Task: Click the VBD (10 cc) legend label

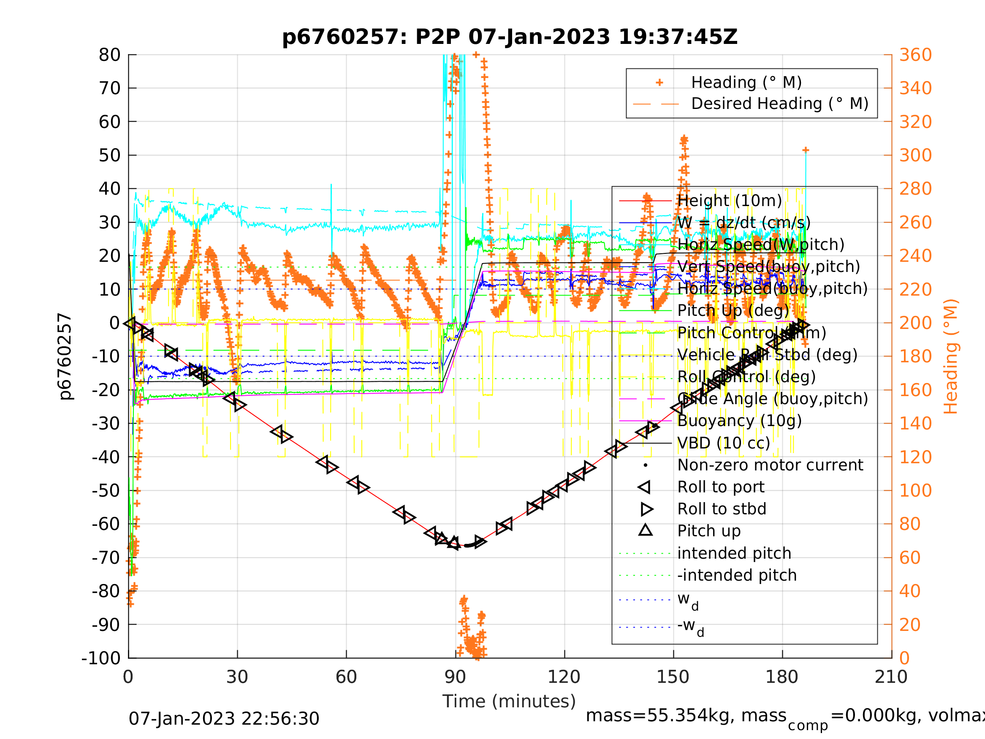Action: click(724, 443)
